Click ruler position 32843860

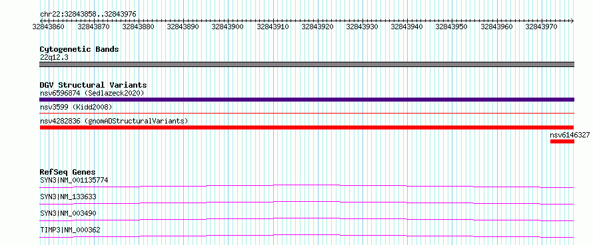49,27
